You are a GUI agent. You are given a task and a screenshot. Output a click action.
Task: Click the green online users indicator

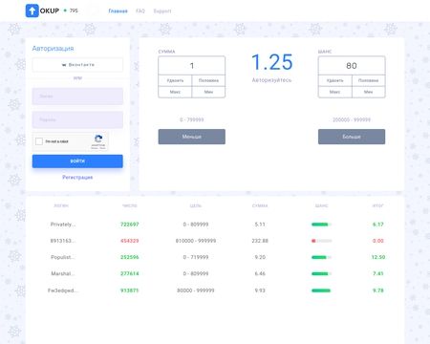(65, 11)
